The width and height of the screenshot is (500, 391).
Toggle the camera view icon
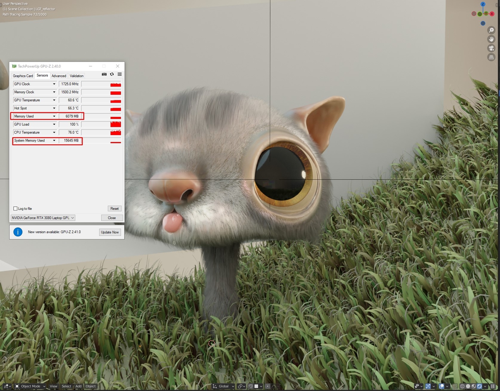[491, 48]
